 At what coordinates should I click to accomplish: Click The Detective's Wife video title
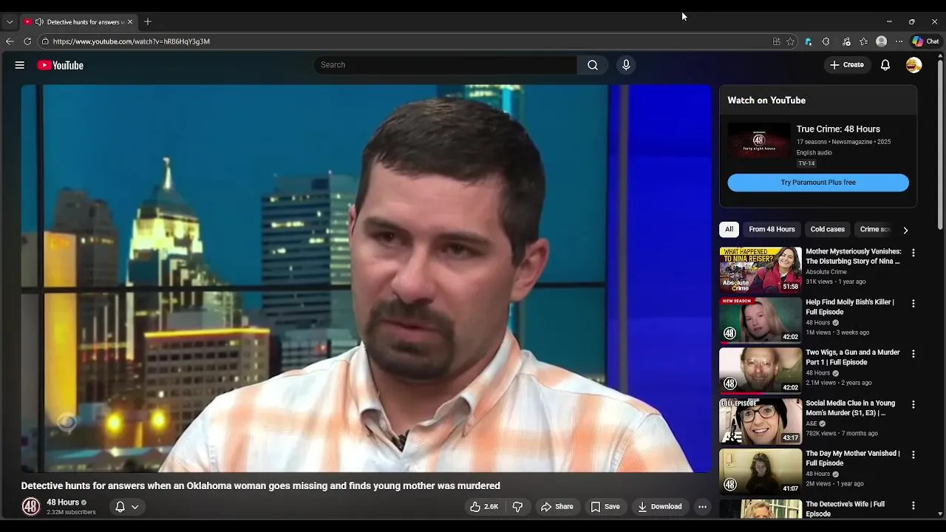coord(845,508)
